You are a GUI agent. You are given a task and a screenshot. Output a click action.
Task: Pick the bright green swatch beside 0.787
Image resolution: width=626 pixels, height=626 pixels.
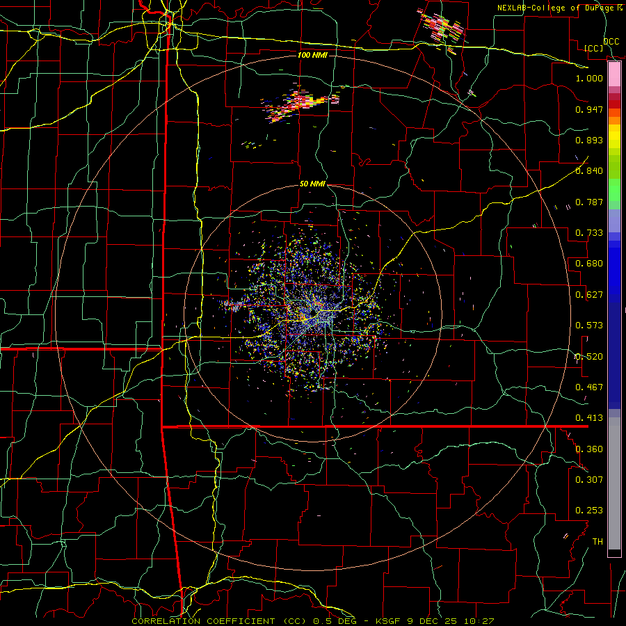click(x=614, y=190)
